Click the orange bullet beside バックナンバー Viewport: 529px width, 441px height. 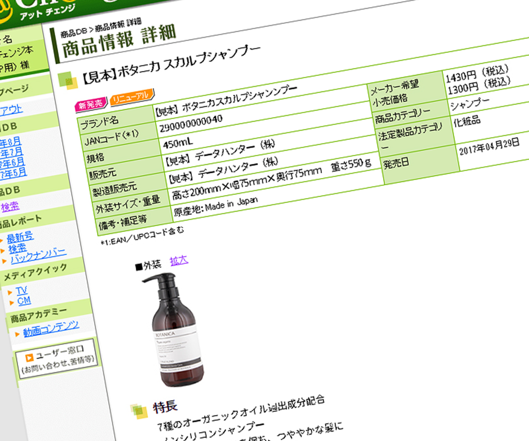coord(5,261)
